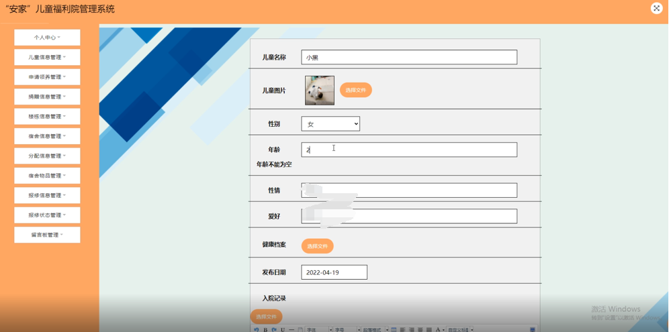Toggle bold in the editor toolbar

point(265,330)
